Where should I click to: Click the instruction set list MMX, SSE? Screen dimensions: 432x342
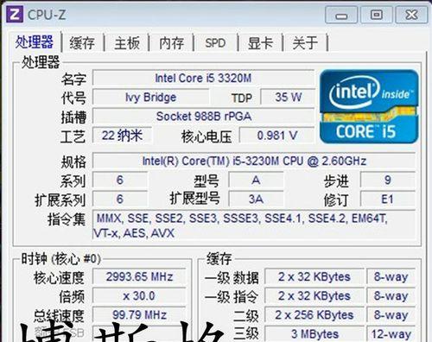254,225
